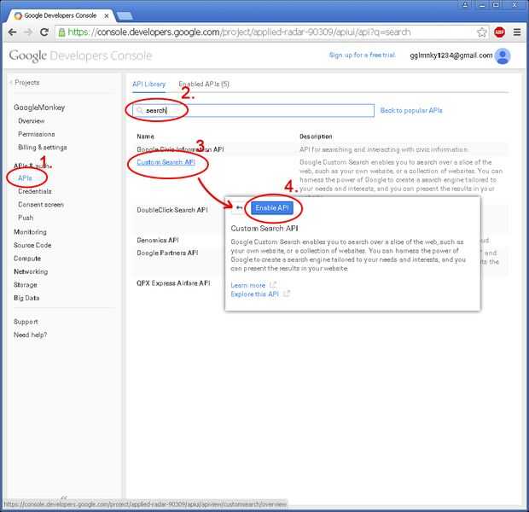This screenshot has width=529, height=512.
Task: Click the Google Developers Console logo
Action: tap(80, 55)
